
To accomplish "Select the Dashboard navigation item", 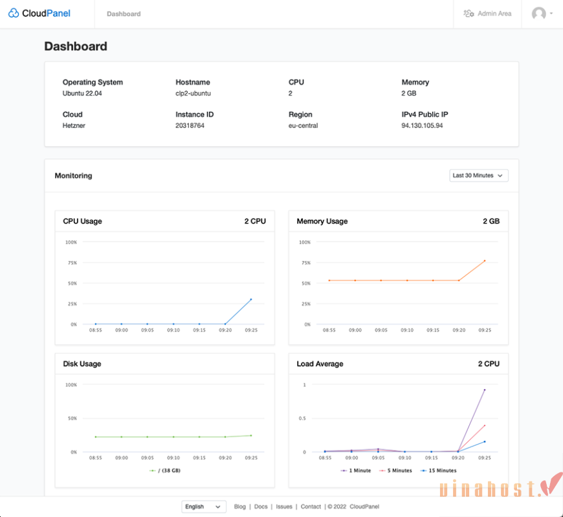I will pyautogui.click(x=124, y=13).
